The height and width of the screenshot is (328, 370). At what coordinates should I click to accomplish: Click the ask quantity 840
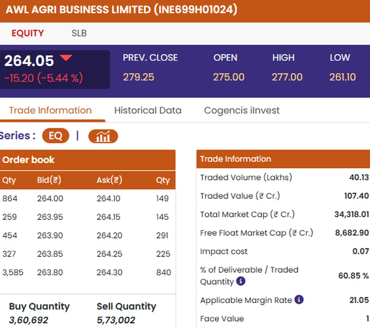163,272
